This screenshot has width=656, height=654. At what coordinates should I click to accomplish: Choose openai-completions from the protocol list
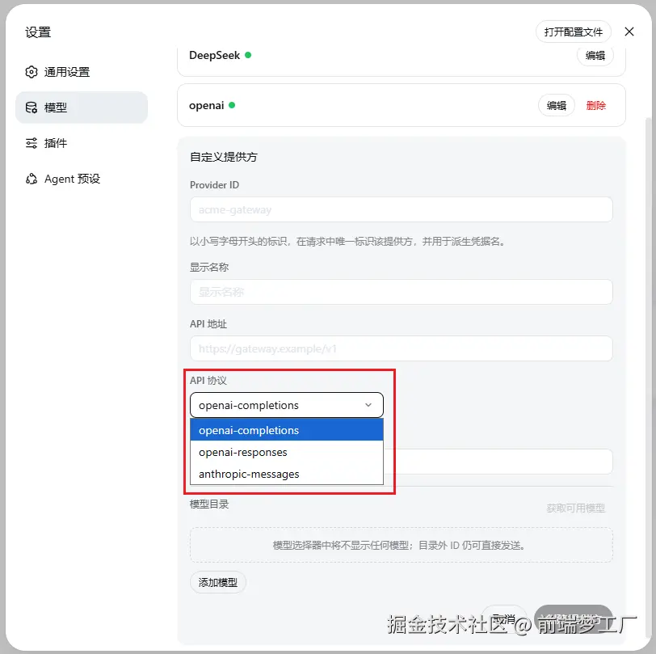(x=287, y=430)
